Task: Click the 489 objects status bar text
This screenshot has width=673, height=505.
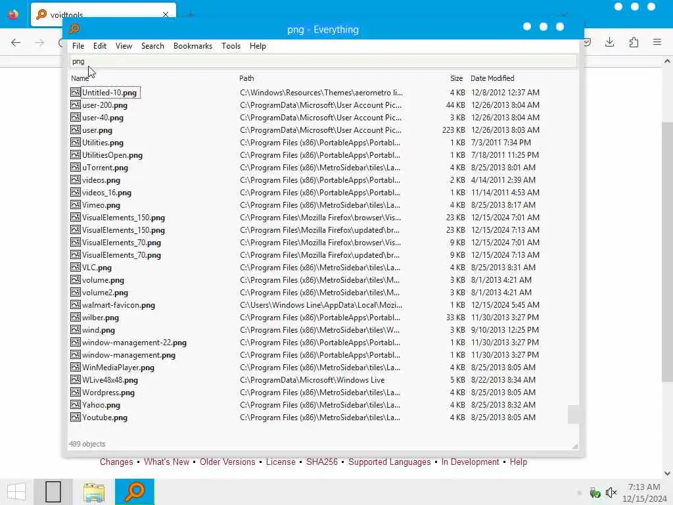Action: 87,444
